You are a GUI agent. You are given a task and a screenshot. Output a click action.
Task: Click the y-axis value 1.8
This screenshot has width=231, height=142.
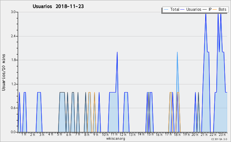click(13, 60)
